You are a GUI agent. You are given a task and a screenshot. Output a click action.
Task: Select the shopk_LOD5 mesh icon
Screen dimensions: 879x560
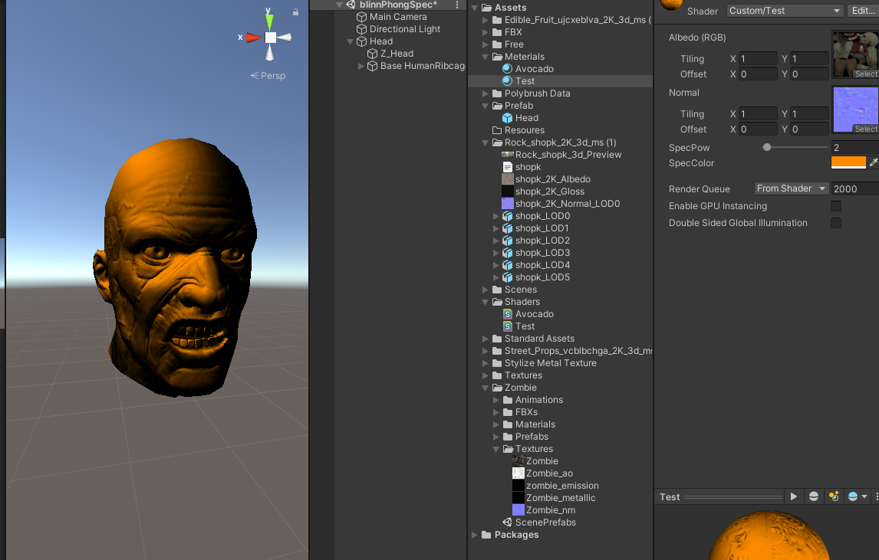click(507, 278)
